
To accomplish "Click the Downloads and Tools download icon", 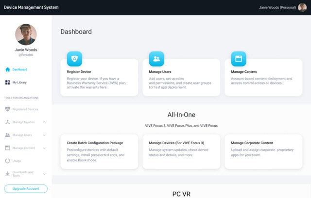I will (x=8, y=174).
